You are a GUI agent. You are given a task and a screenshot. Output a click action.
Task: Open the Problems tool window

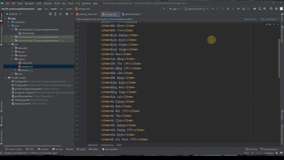pos(43,149)
